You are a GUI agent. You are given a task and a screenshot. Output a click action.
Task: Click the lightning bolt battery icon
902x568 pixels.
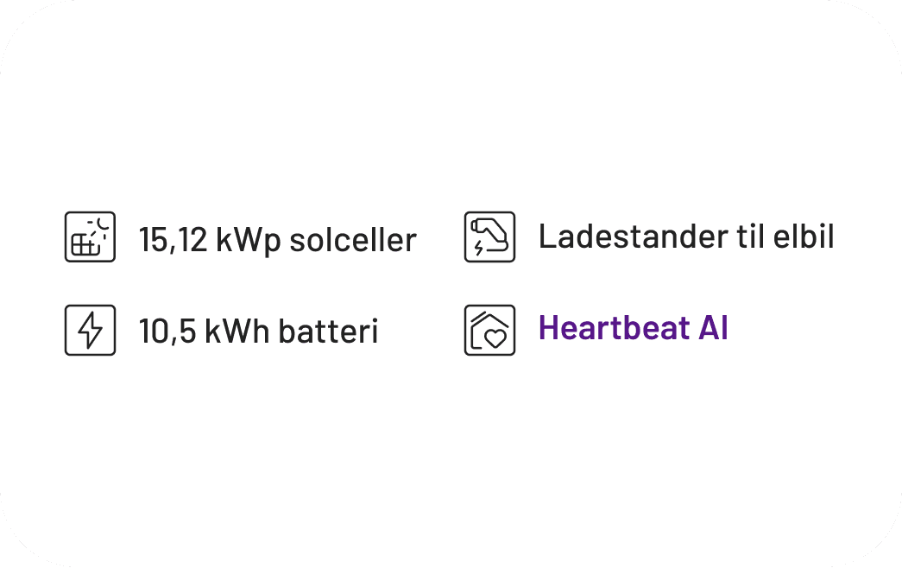coord(90,330)
